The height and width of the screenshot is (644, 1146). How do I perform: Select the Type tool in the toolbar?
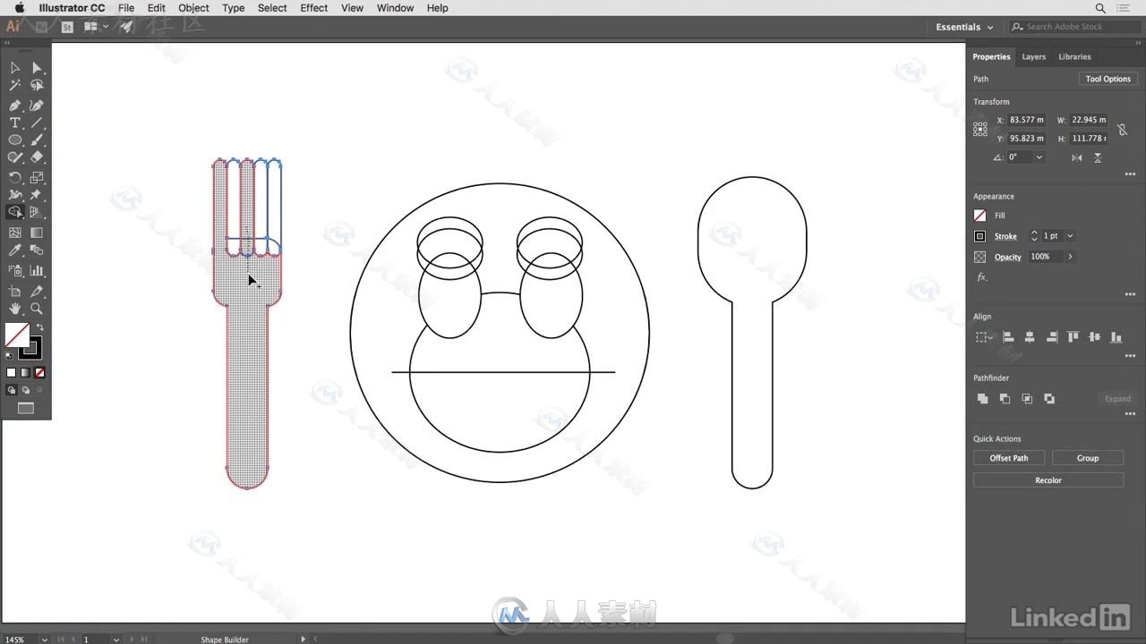15,123
